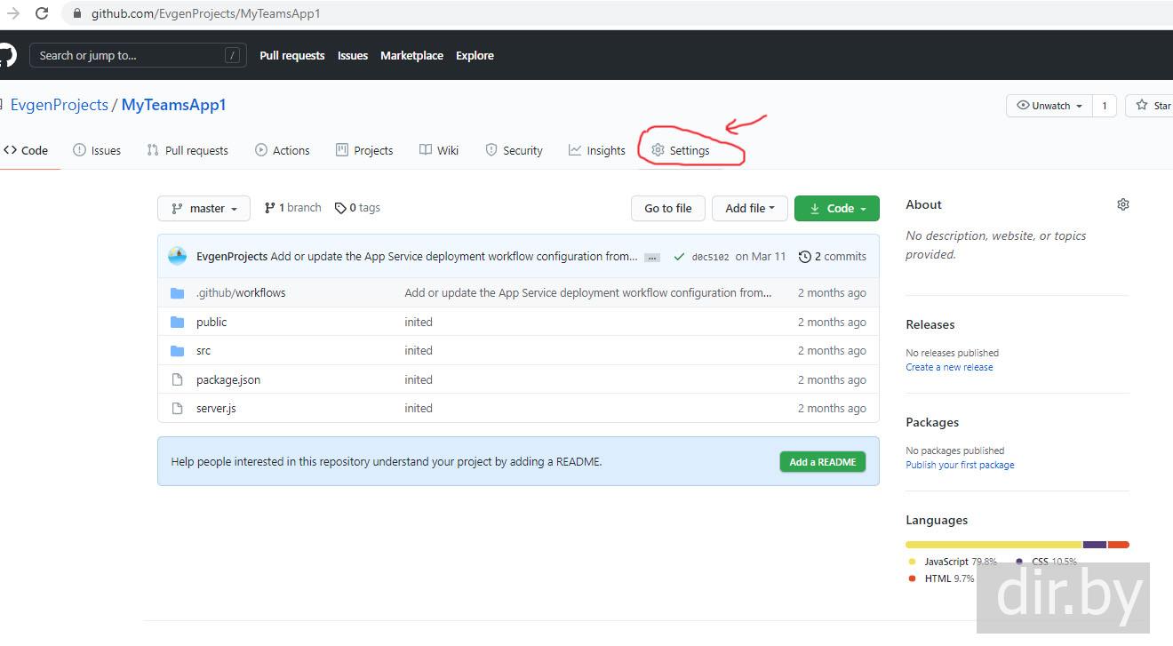Image resolution: width=1173 pixels, height=646 pixels.
Task: Open the package.json file
Action: pyautogui.click(x=228, y=380)
